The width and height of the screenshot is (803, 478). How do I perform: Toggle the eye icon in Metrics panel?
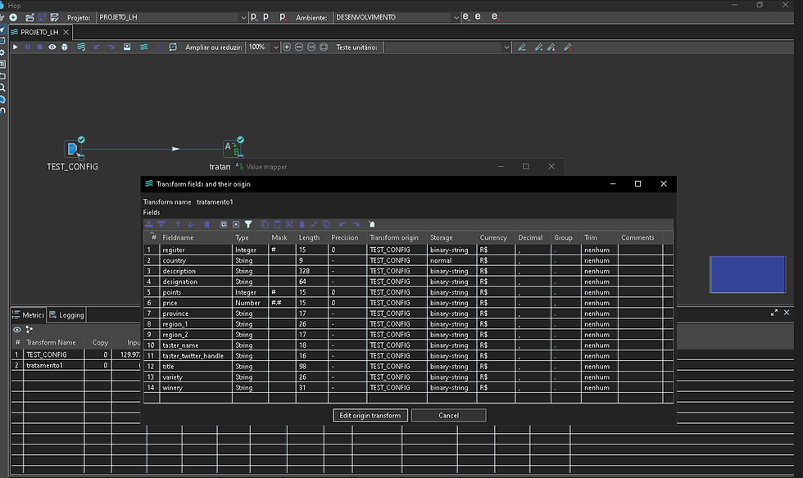click(16, 329)
